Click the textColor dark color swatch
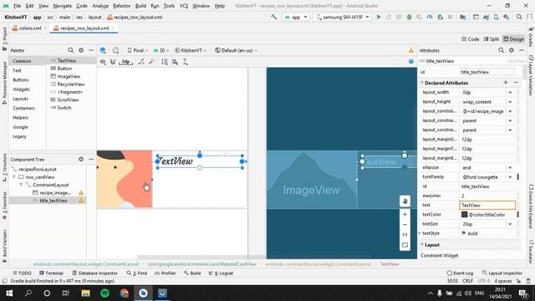535x301 pixels. point(465,214)
